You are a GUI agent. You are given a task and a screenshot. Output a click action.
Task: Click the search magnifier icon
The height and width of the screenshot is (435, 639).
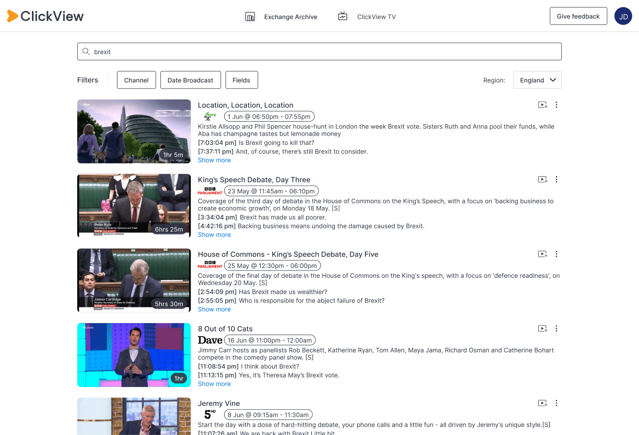(86, 52)
